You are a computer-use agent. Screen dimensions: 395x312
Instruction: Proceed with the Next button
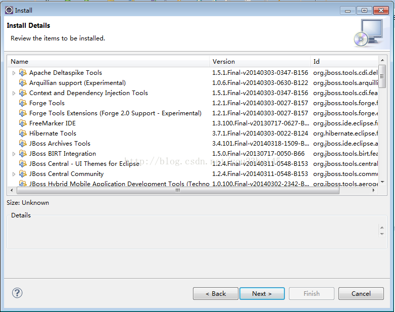pos(262,294)
